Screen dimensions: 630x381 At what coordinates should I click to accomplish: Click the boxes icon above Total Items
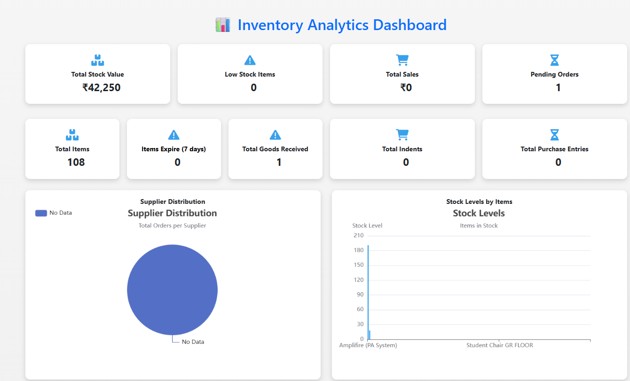72,135
